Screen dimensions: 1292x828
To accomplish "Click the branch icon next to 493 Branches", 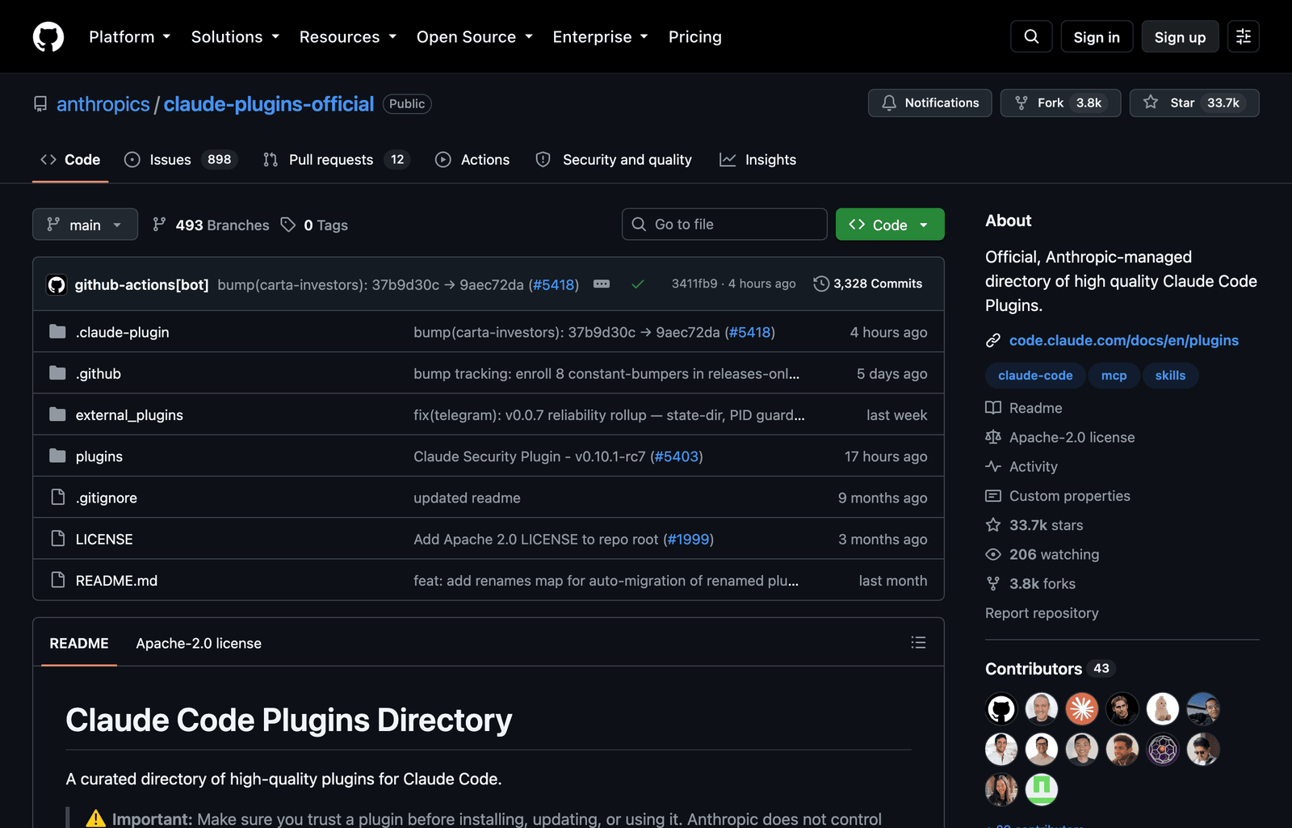I will [x=160, y=225].
